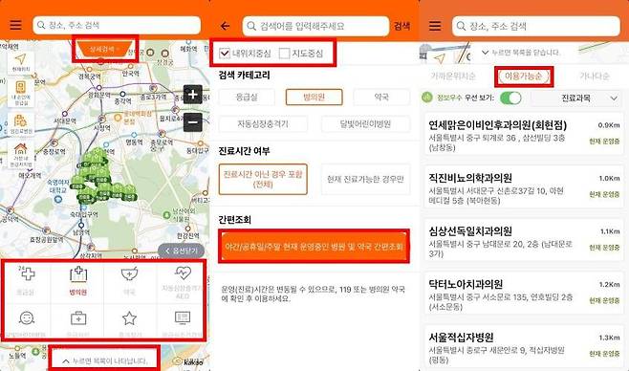
Task: Click 장소, 주소 검색 field on the list screen
Action: [x=536, y=26]
